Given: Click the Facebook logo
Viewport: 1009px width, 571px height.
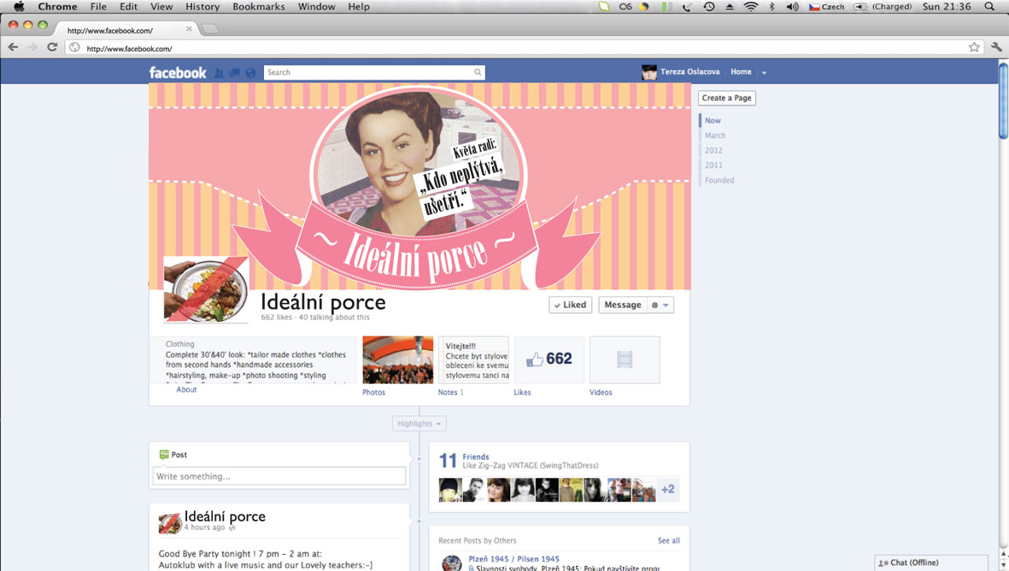Looking at the screenshot, I should pyautogui.click(x=178, y=73).
